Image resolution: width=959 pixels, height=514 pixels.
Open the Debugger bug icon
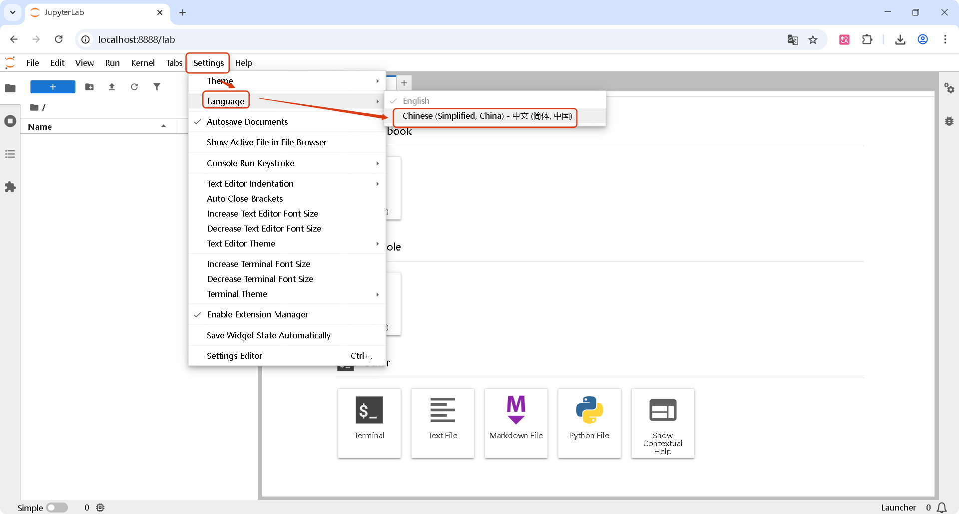[x=949, y=121]
